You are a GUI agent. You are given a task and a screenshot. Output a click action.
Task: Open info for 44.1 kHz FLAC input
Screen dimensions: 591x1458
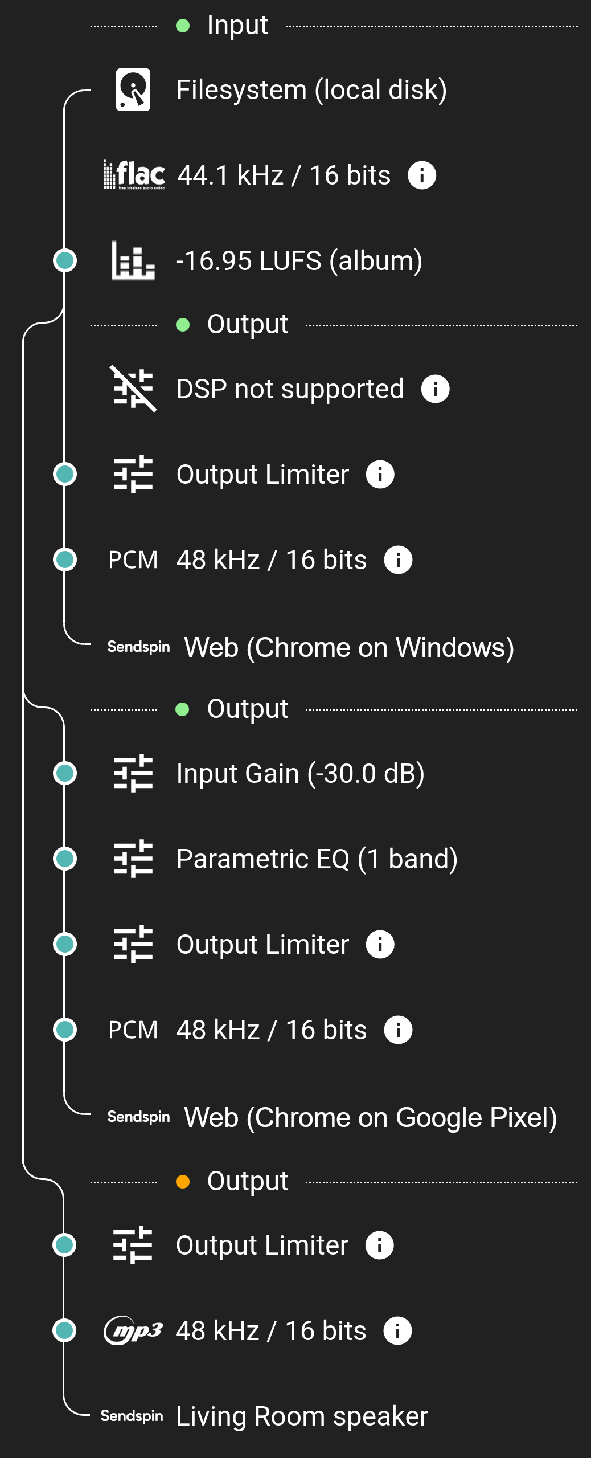(422, 175)
